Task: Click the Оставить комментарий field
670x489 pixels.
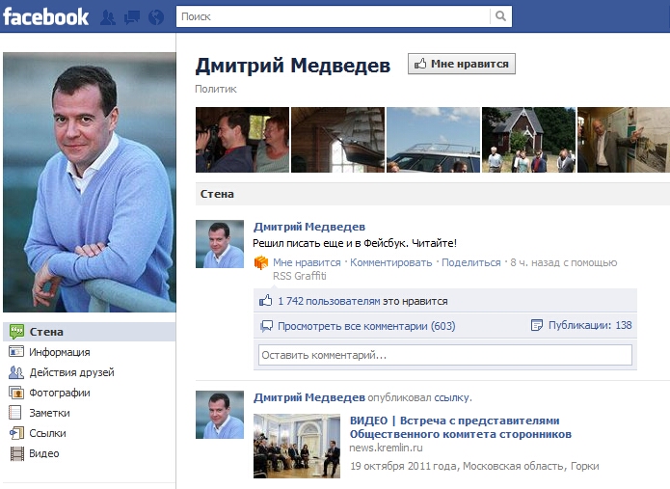Action: (x=445, y=355)
